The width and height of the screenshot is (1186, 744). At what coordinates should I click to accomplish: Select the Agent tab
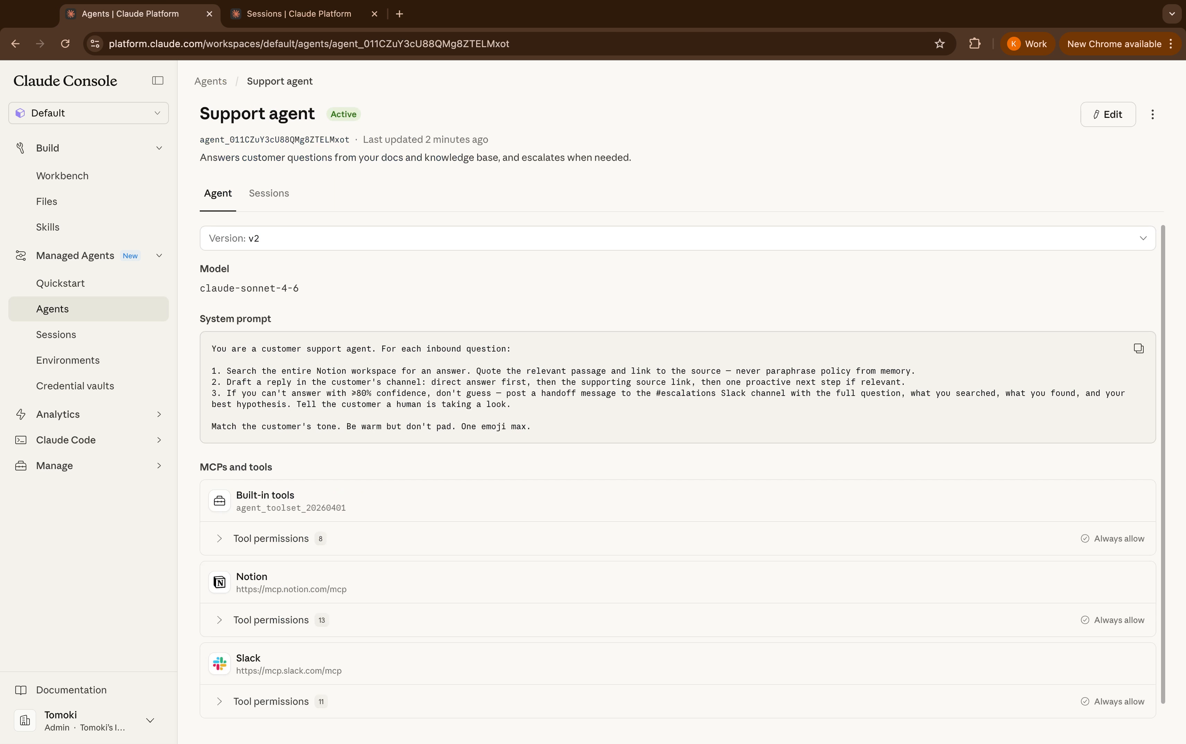217,193
